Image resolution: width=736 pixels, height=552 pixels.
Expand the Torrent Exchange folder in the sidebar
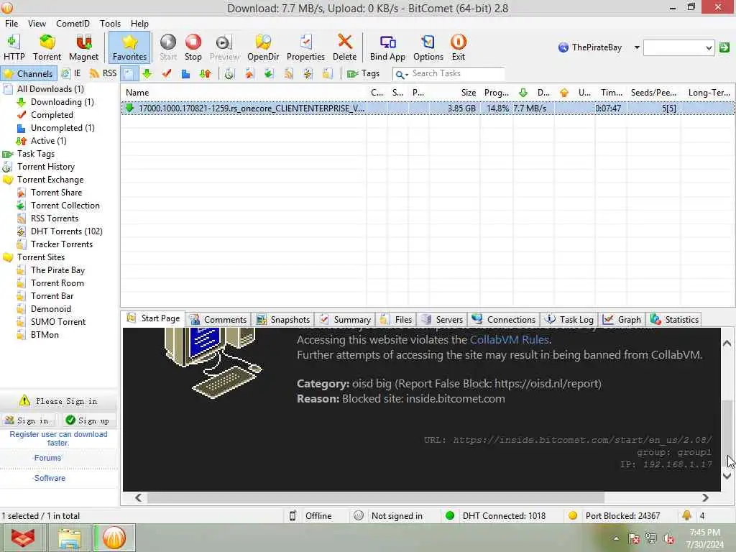pyautogui.click(x=50, y=180)
